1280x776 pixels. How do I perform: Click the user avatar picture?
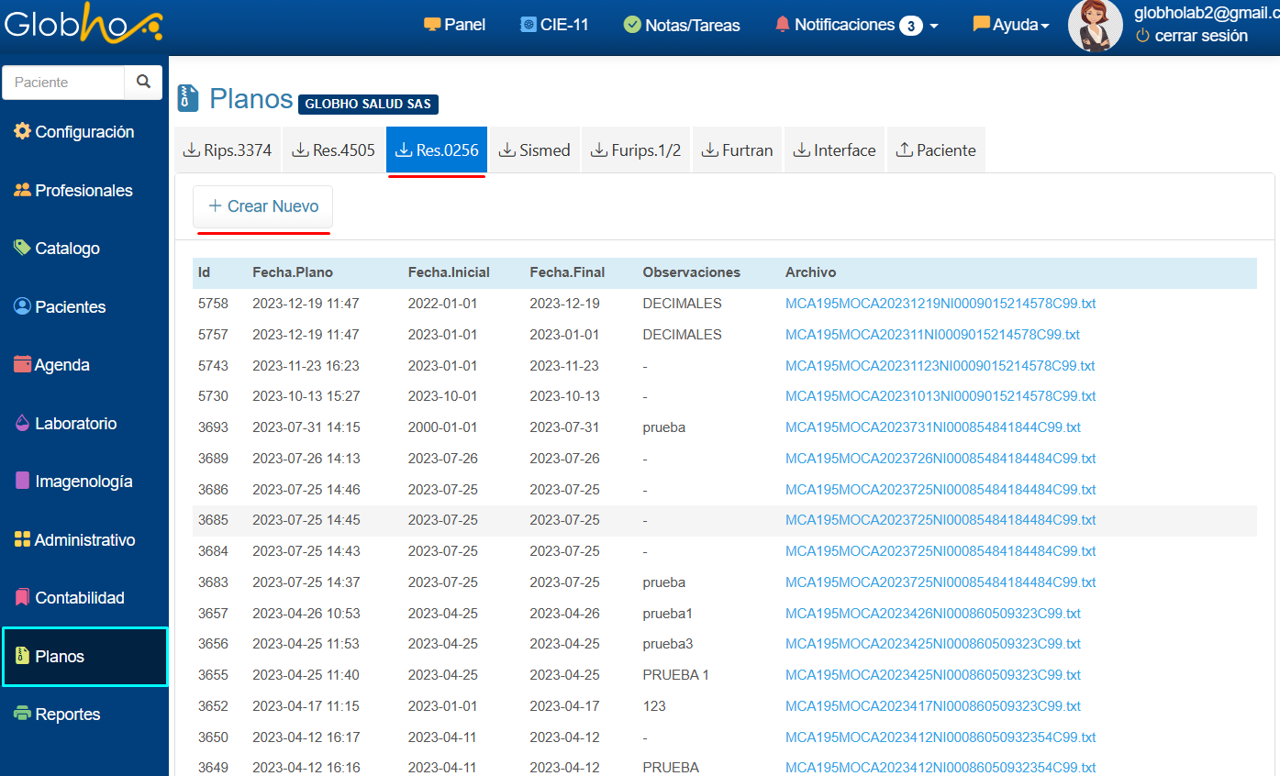[1095, 26]
